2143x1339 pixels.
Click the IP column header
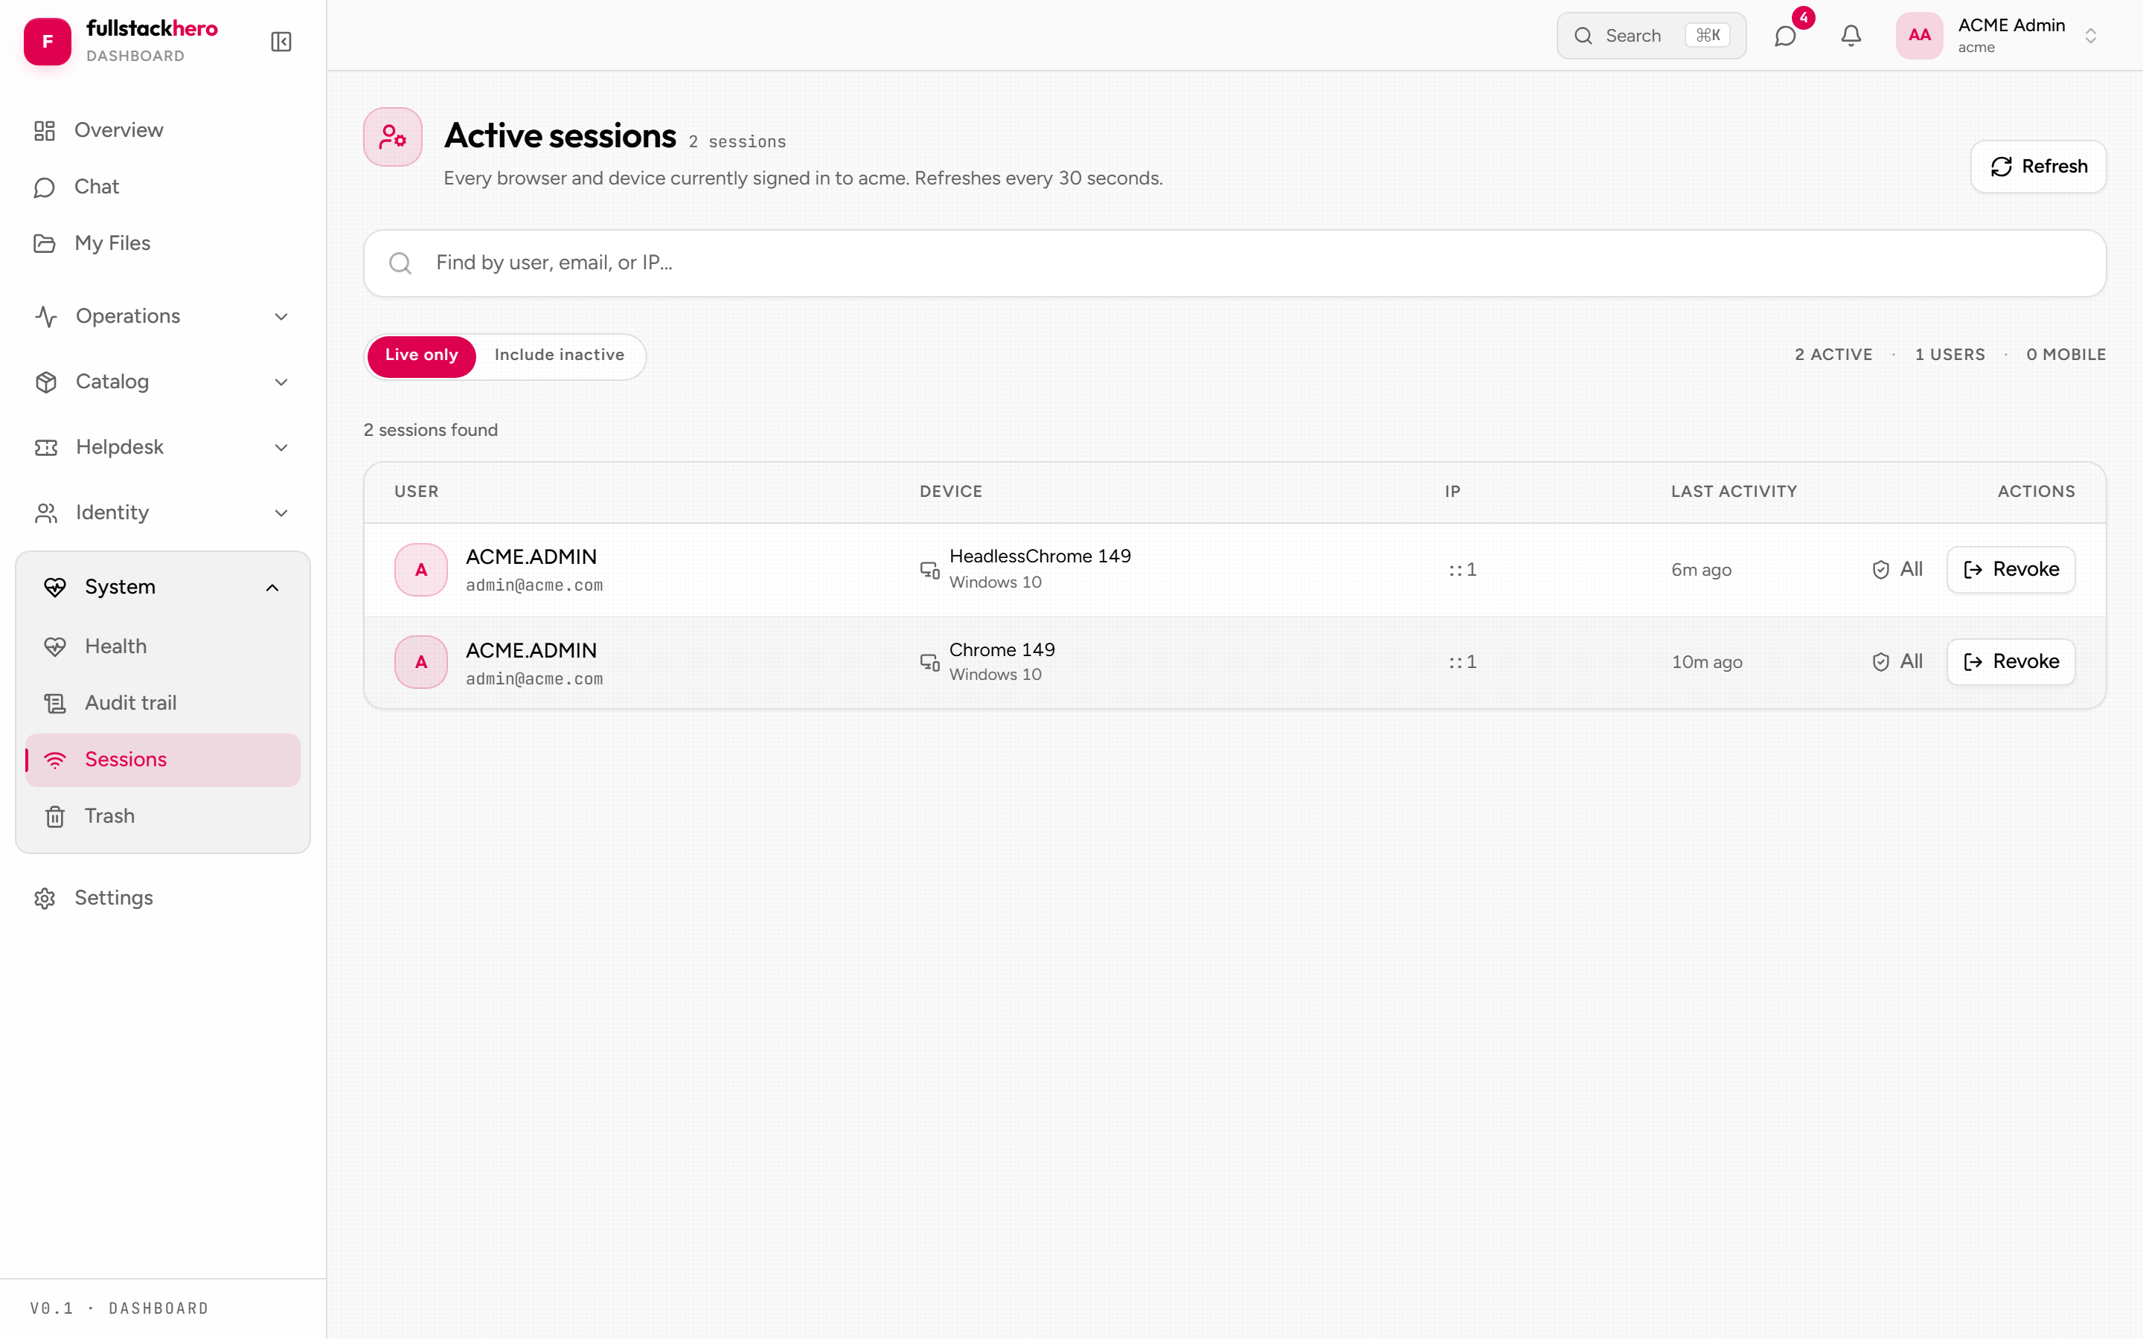pyautogui.click(x=1452, y=492)
